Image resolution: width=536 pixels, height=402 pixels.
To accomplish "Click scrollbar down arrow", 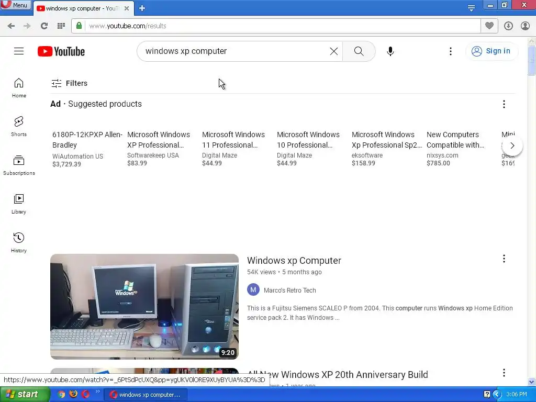I will 531,382.
